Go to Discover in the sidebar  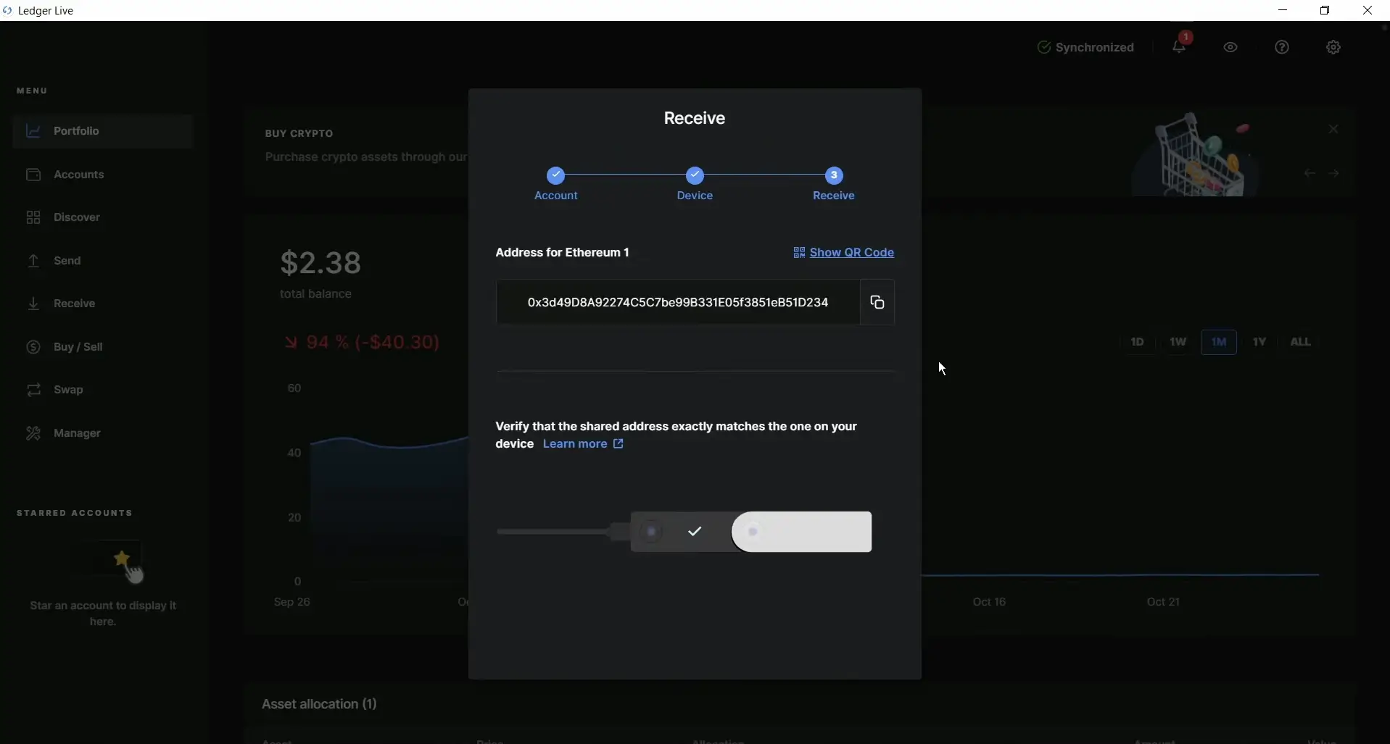click(76, 217)
